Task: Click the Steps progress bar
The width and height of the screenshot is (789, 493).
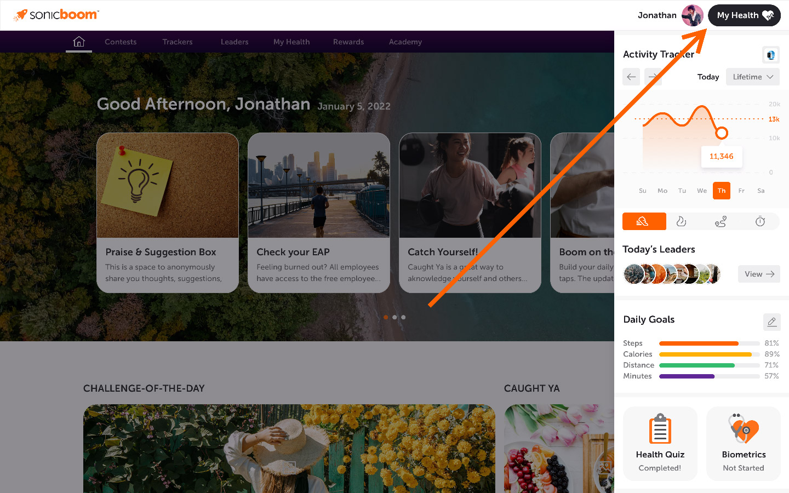Action: pyautogui.click(x=710, y=343)
